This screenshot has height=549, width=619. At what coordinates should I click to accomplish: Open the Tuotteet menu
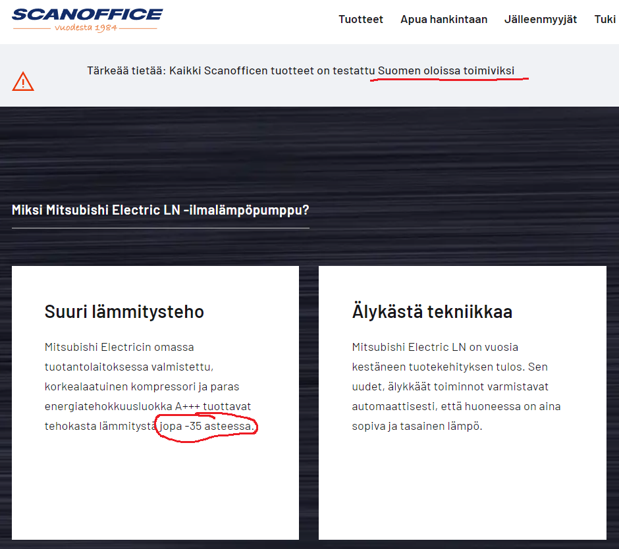point(360,19)
